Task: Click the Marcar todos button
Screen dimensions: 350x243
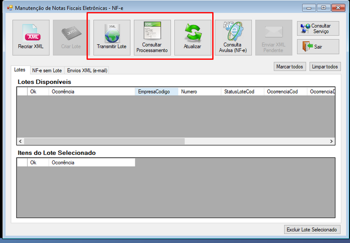Action: pos(290,67)
